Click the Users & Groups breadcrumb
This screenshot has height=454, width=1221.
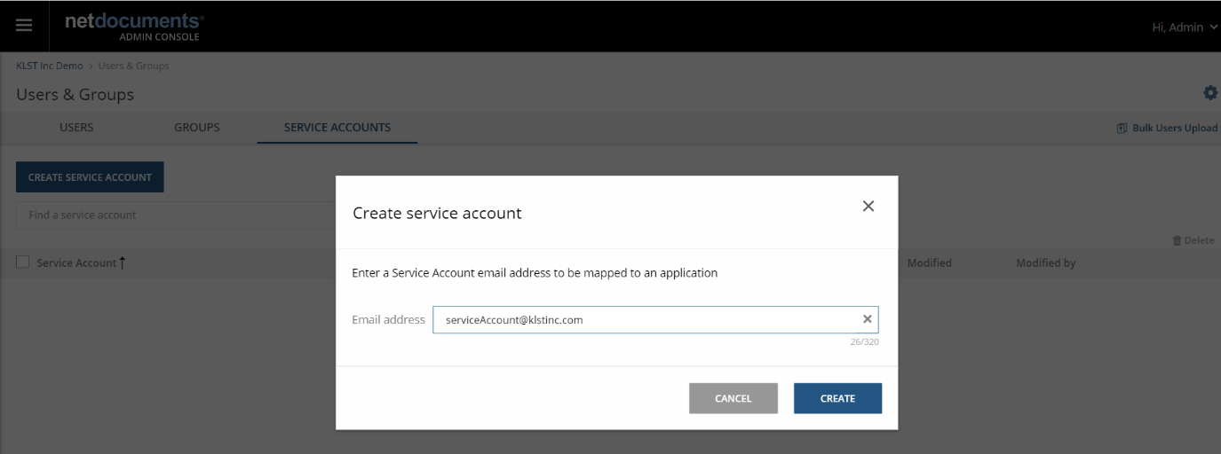(133, 66)
